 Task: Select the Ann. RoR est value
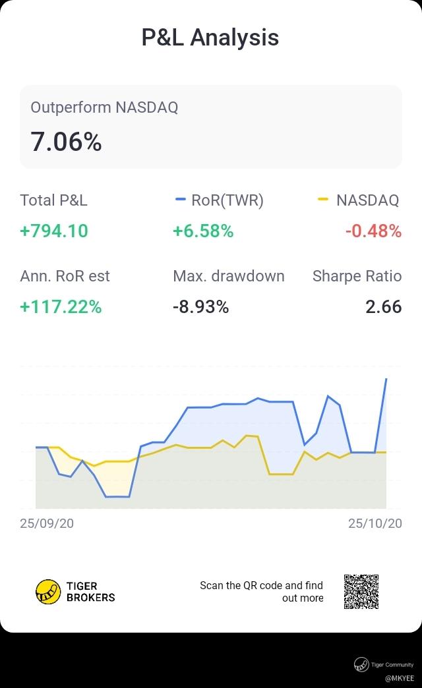click(x=61, y=306)
